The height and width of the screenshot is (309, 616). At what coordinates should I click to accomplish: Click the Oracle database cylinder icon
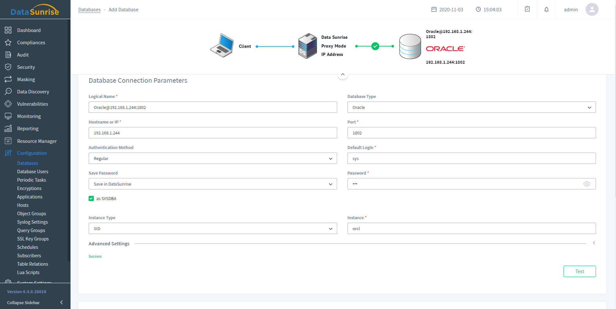(x=410, y=47)
